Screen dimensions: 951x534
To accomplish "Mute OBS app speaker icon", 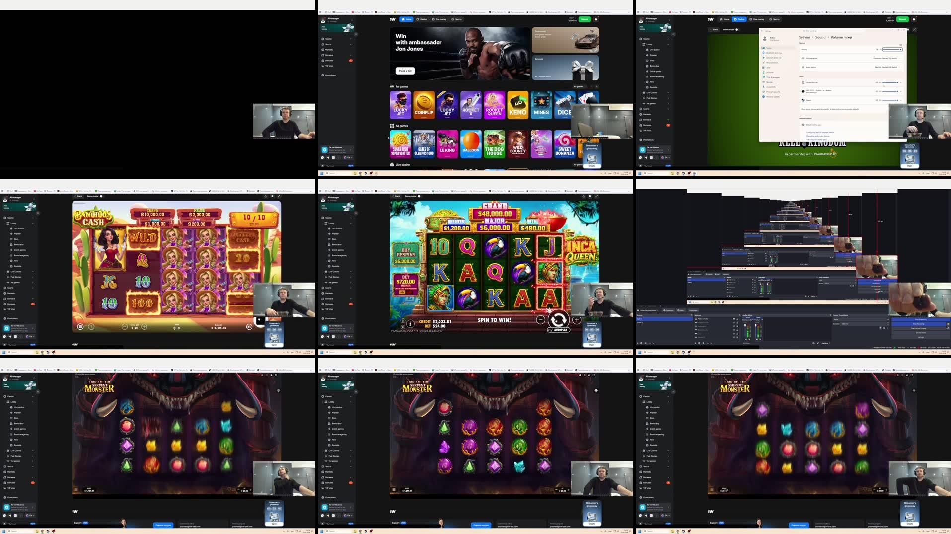I will (877, 91).
